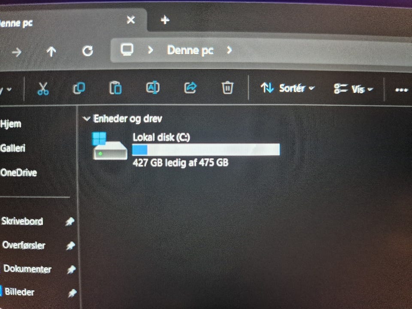Click the Delete trash can icon

point(227,88)
